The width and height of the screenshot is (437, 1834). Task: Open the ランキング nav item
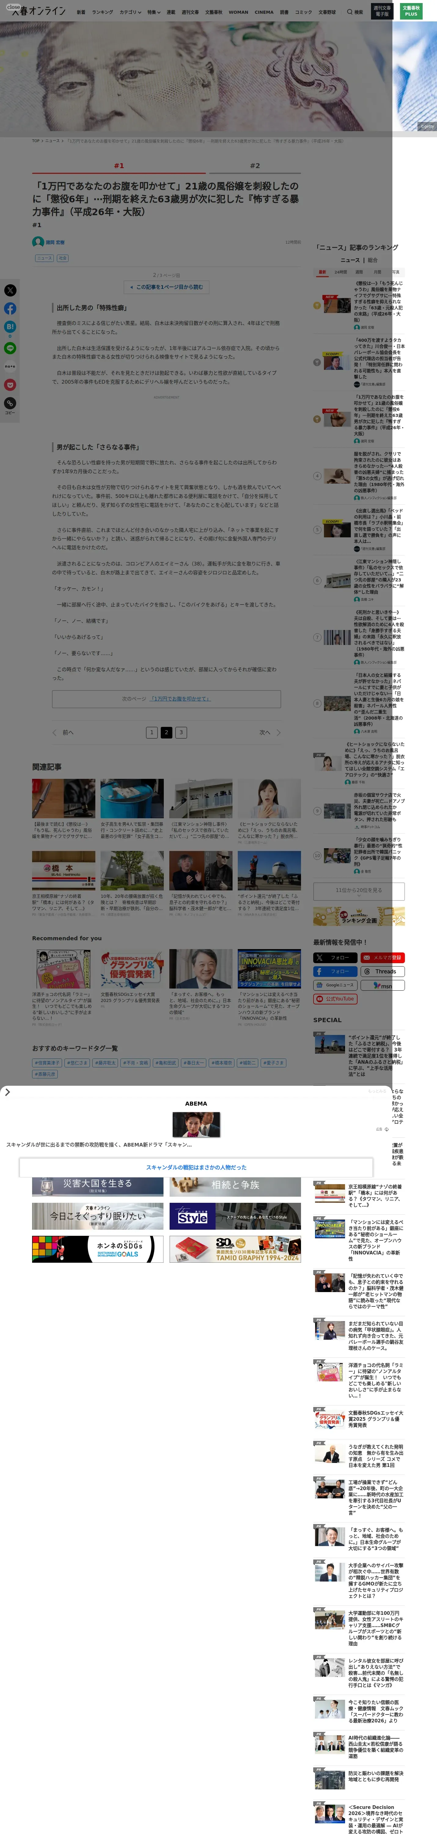(102, 12)
